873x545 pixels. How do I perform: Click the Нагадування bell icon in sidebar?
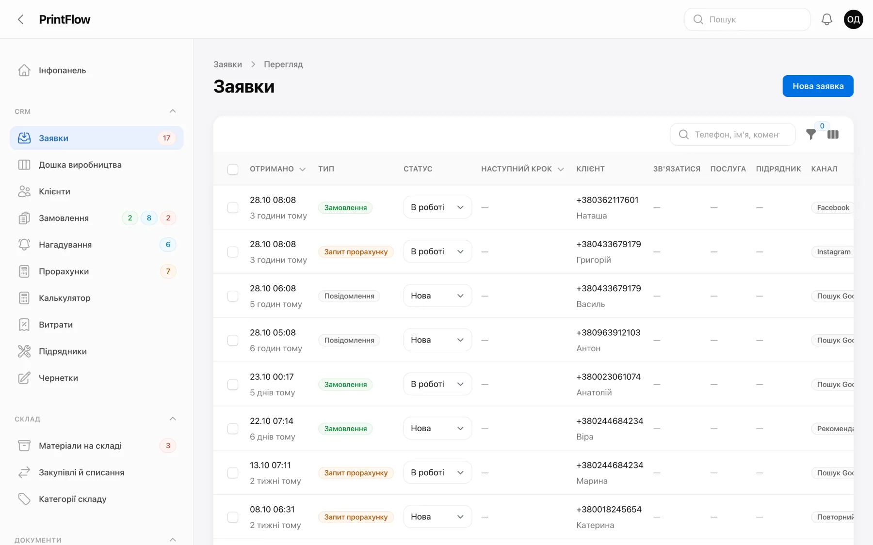(x=24, y=245)
